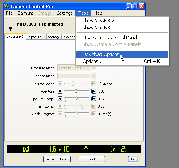Select Download Options menu item
This screenshot has height=168, width=179.
(122, 54)
